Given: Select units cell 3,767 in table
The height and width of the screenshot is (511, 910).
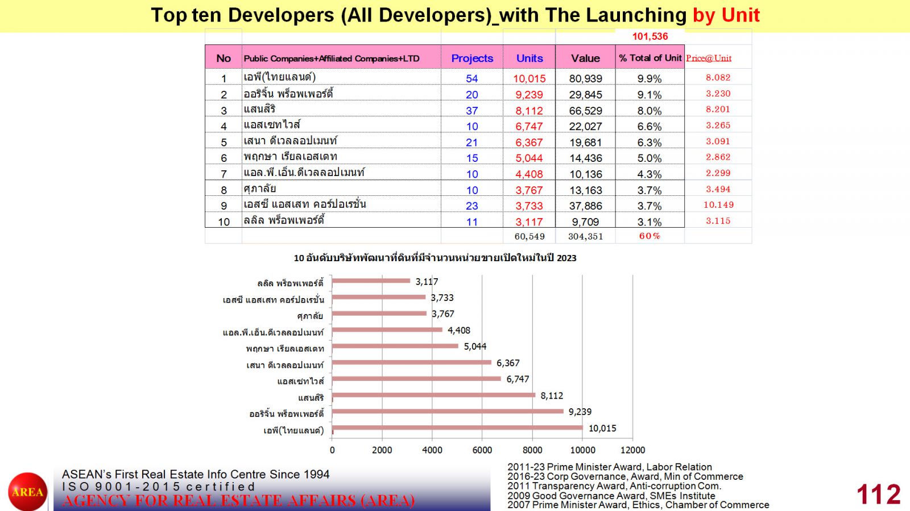Looking at the screenshot, I should click(530, 190).
